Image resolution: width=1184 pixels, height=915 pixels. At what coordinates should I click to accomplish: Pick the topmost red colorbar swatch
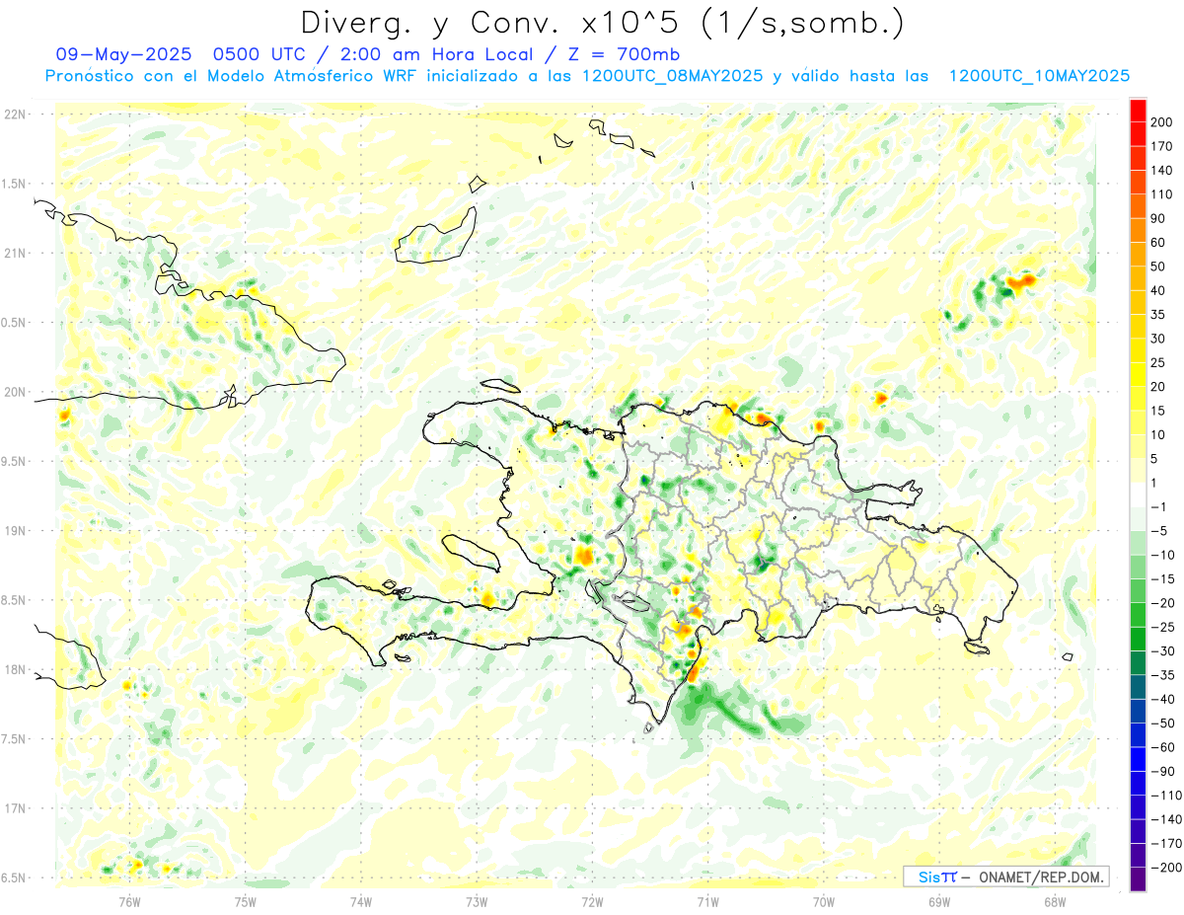pos(1138,111)
